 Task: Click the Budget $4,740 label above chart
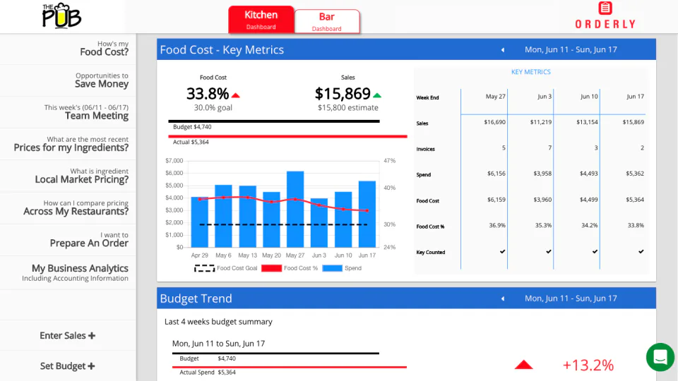tap(192, 127)
